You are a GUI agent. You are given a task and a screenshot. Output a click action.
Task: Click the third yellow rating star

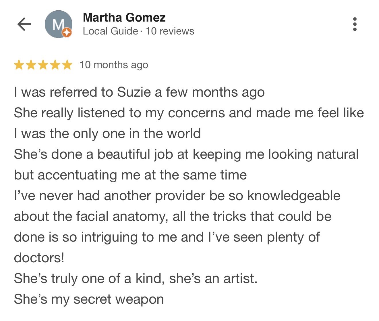pos(43,65)
